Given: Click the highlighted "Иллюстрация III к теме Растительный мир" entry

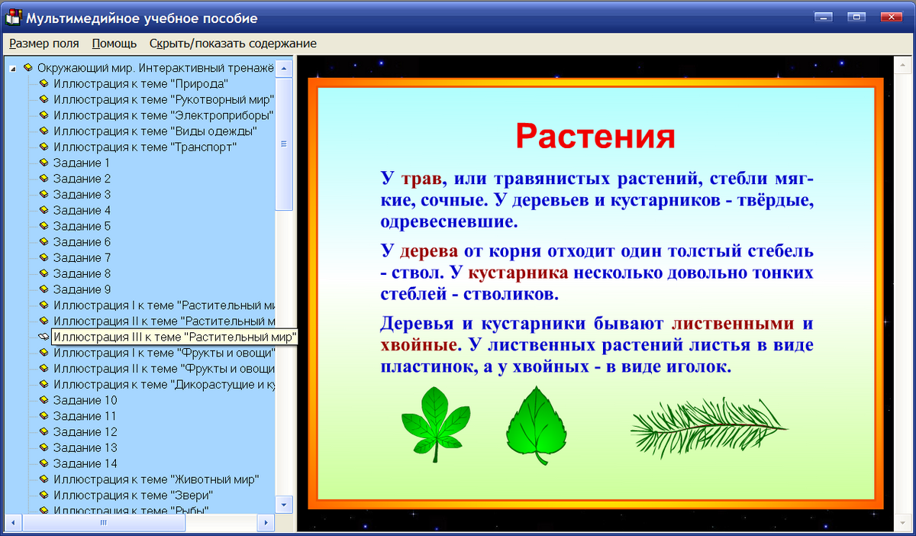Looking at the screenshot, I should pyautogui.click(x=172, y=337).
